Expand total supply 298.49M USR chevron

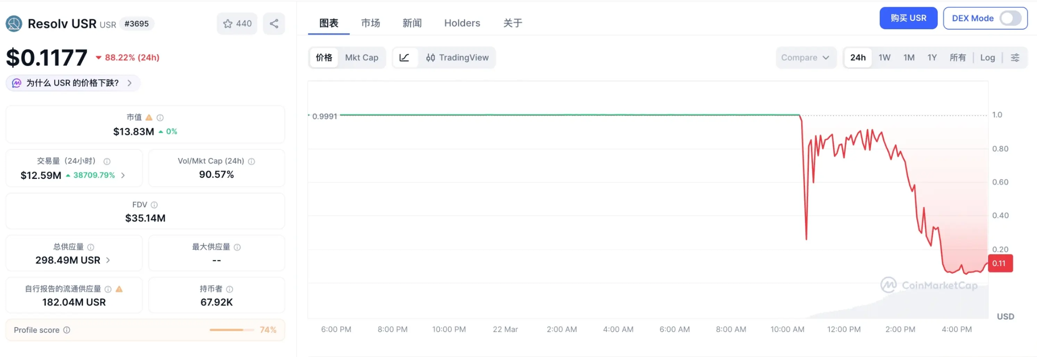pos(108,260)
